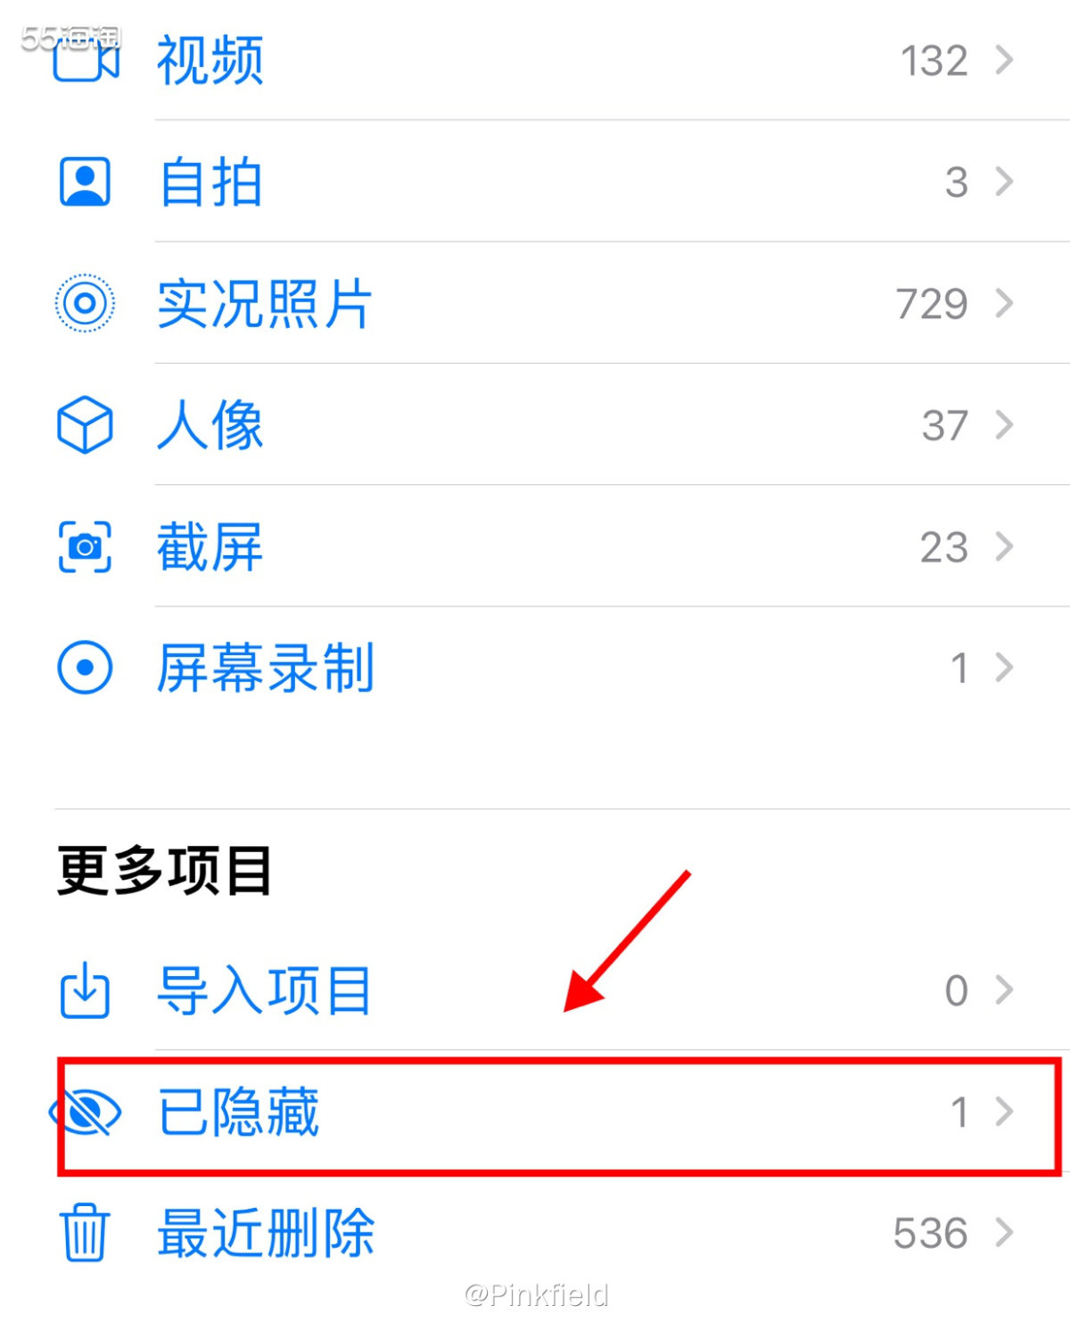Screen dimensions: 1070x1338
Task: Expand the 视频 row chevron
Action: 1005,60
